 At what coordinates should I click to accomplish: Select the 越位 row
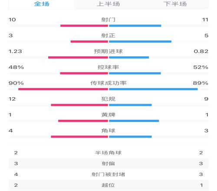(x=108, y=185)
